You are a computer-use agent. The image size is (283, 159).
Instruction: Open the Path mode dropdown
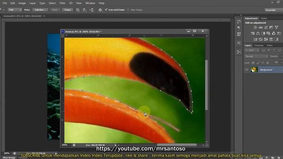15,10
